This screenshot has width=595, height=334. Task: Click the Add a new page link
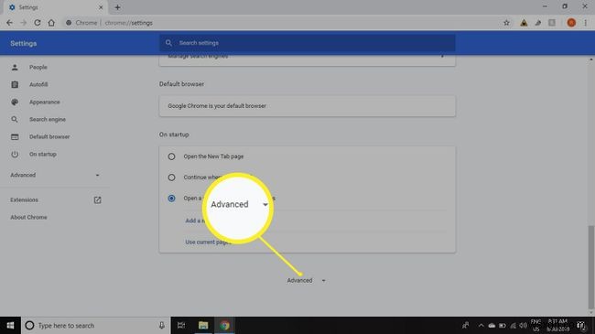coord(195,221)
